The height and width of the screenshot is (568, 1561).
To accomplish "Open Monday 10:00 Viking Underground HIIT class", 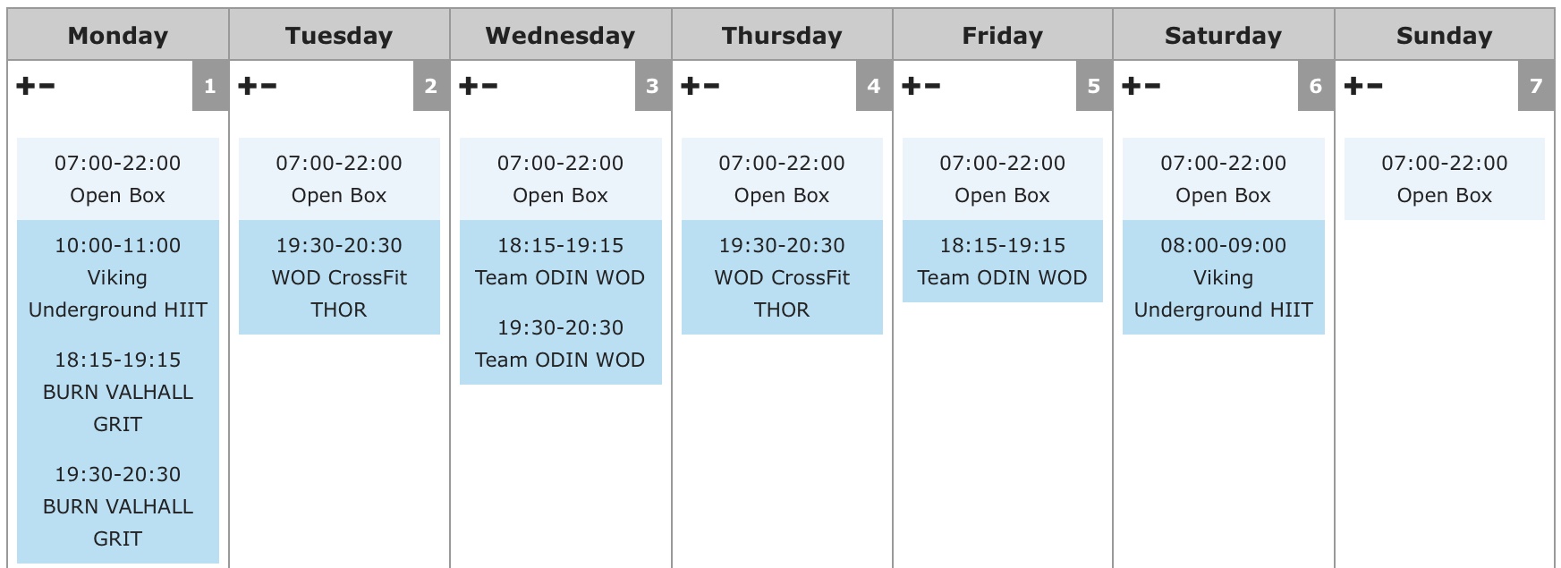I will 118,277.
